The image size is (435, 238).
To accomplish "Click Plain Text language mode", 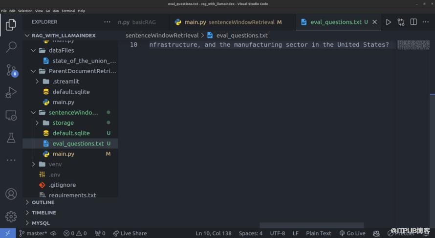I will coord(318,233).
